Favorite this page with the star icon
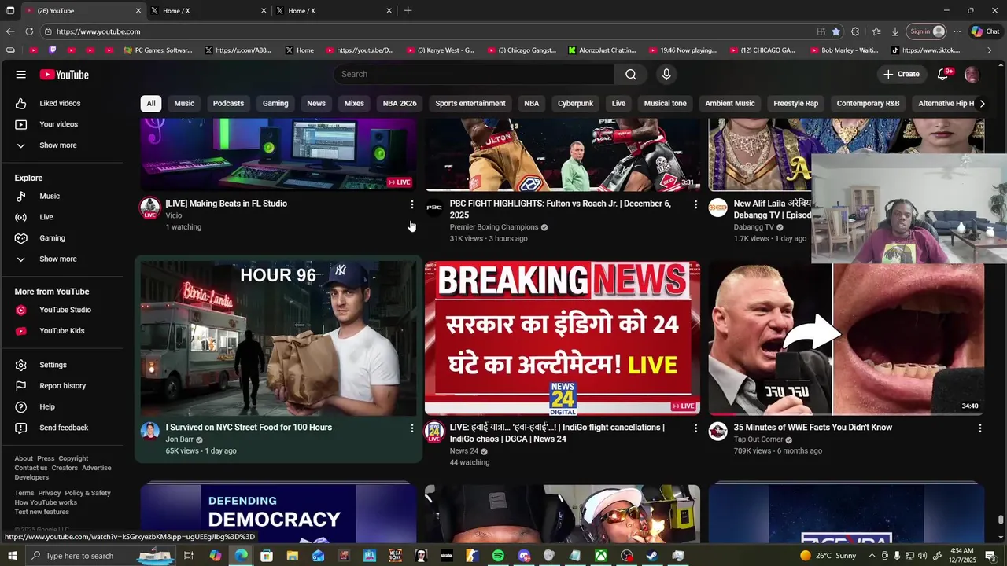Image resolution: width=1007 pixels, height=566 pixels. pyautogui.click(x=835, y=31)
